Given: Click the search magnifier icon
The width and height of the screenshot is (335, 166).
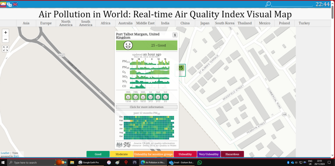Looking at the screenshot, I should coord(268,4).
